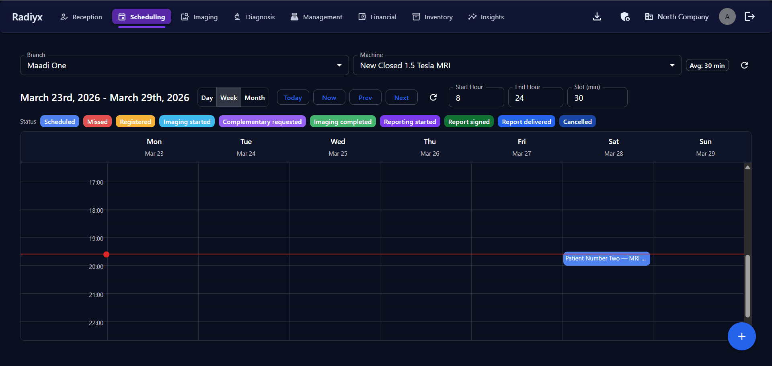Go to next week with the Next button
The image size is (772, 366).
coord(401,97)
